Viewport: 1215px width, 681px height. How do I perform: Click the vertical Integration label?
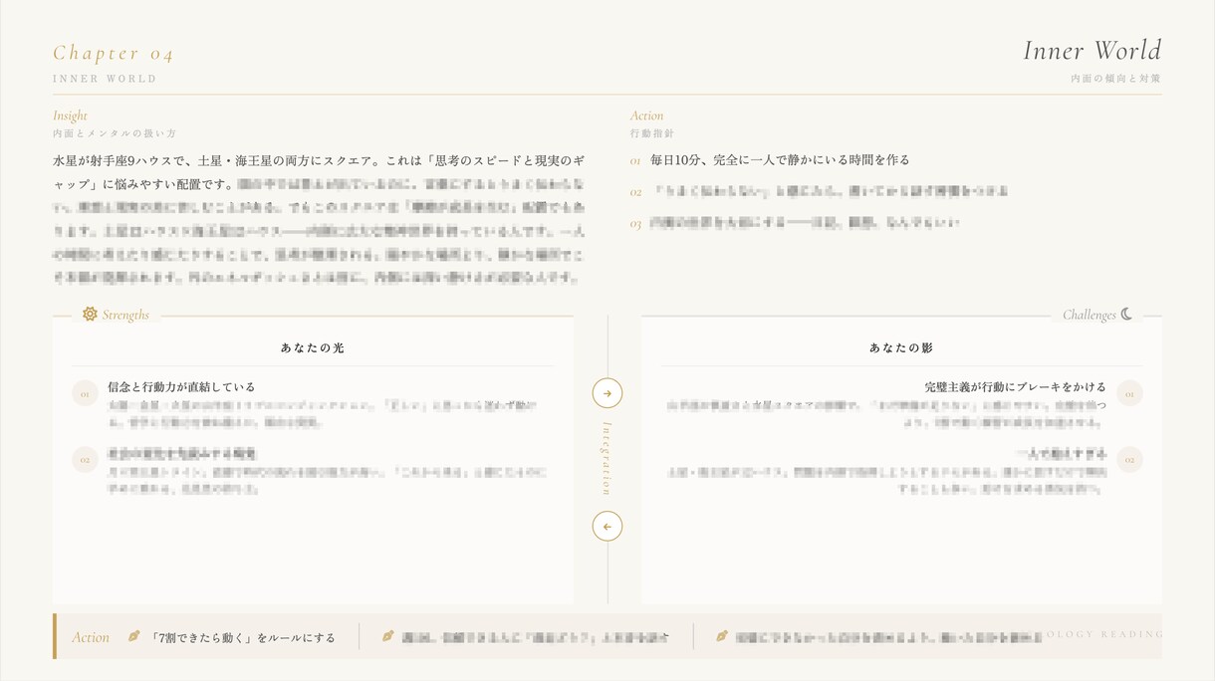point(607,458)
